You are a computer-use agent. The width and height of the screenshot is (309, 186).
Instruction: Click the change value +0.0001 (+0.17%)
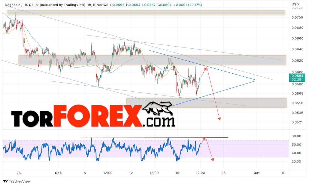[188, 5]
